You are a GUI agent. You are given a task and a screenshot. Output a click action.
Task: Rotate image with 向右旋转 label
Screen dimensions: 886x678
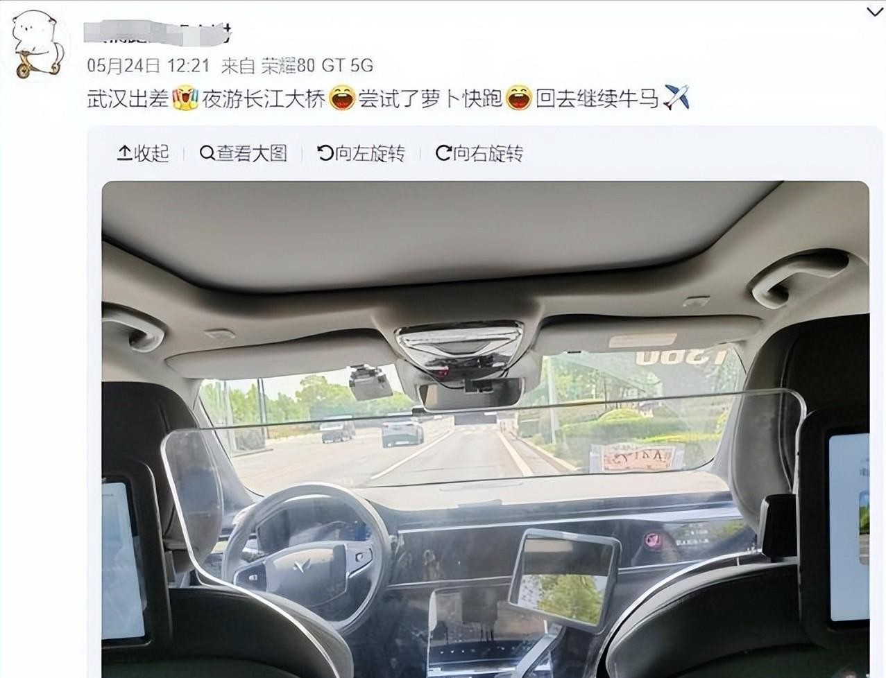pyautogui.click(x=488, y=153)
